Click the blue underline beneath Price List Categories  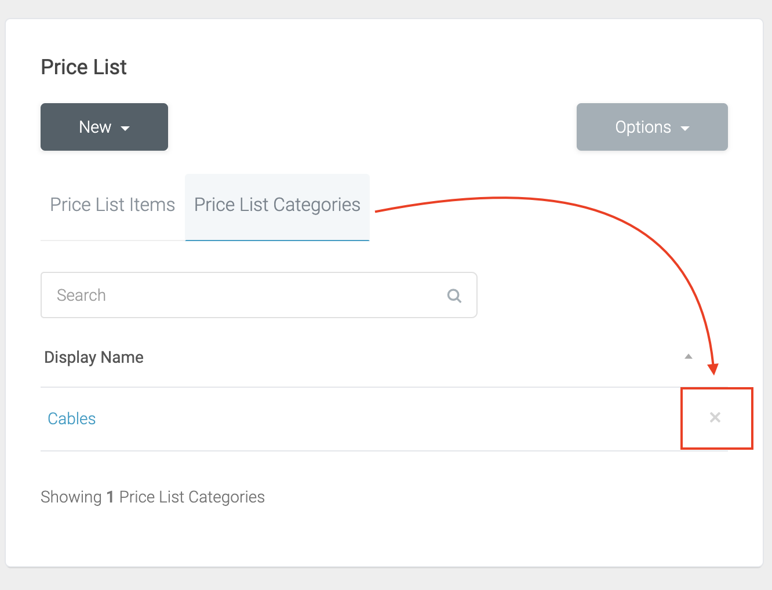tap(277, 240)
